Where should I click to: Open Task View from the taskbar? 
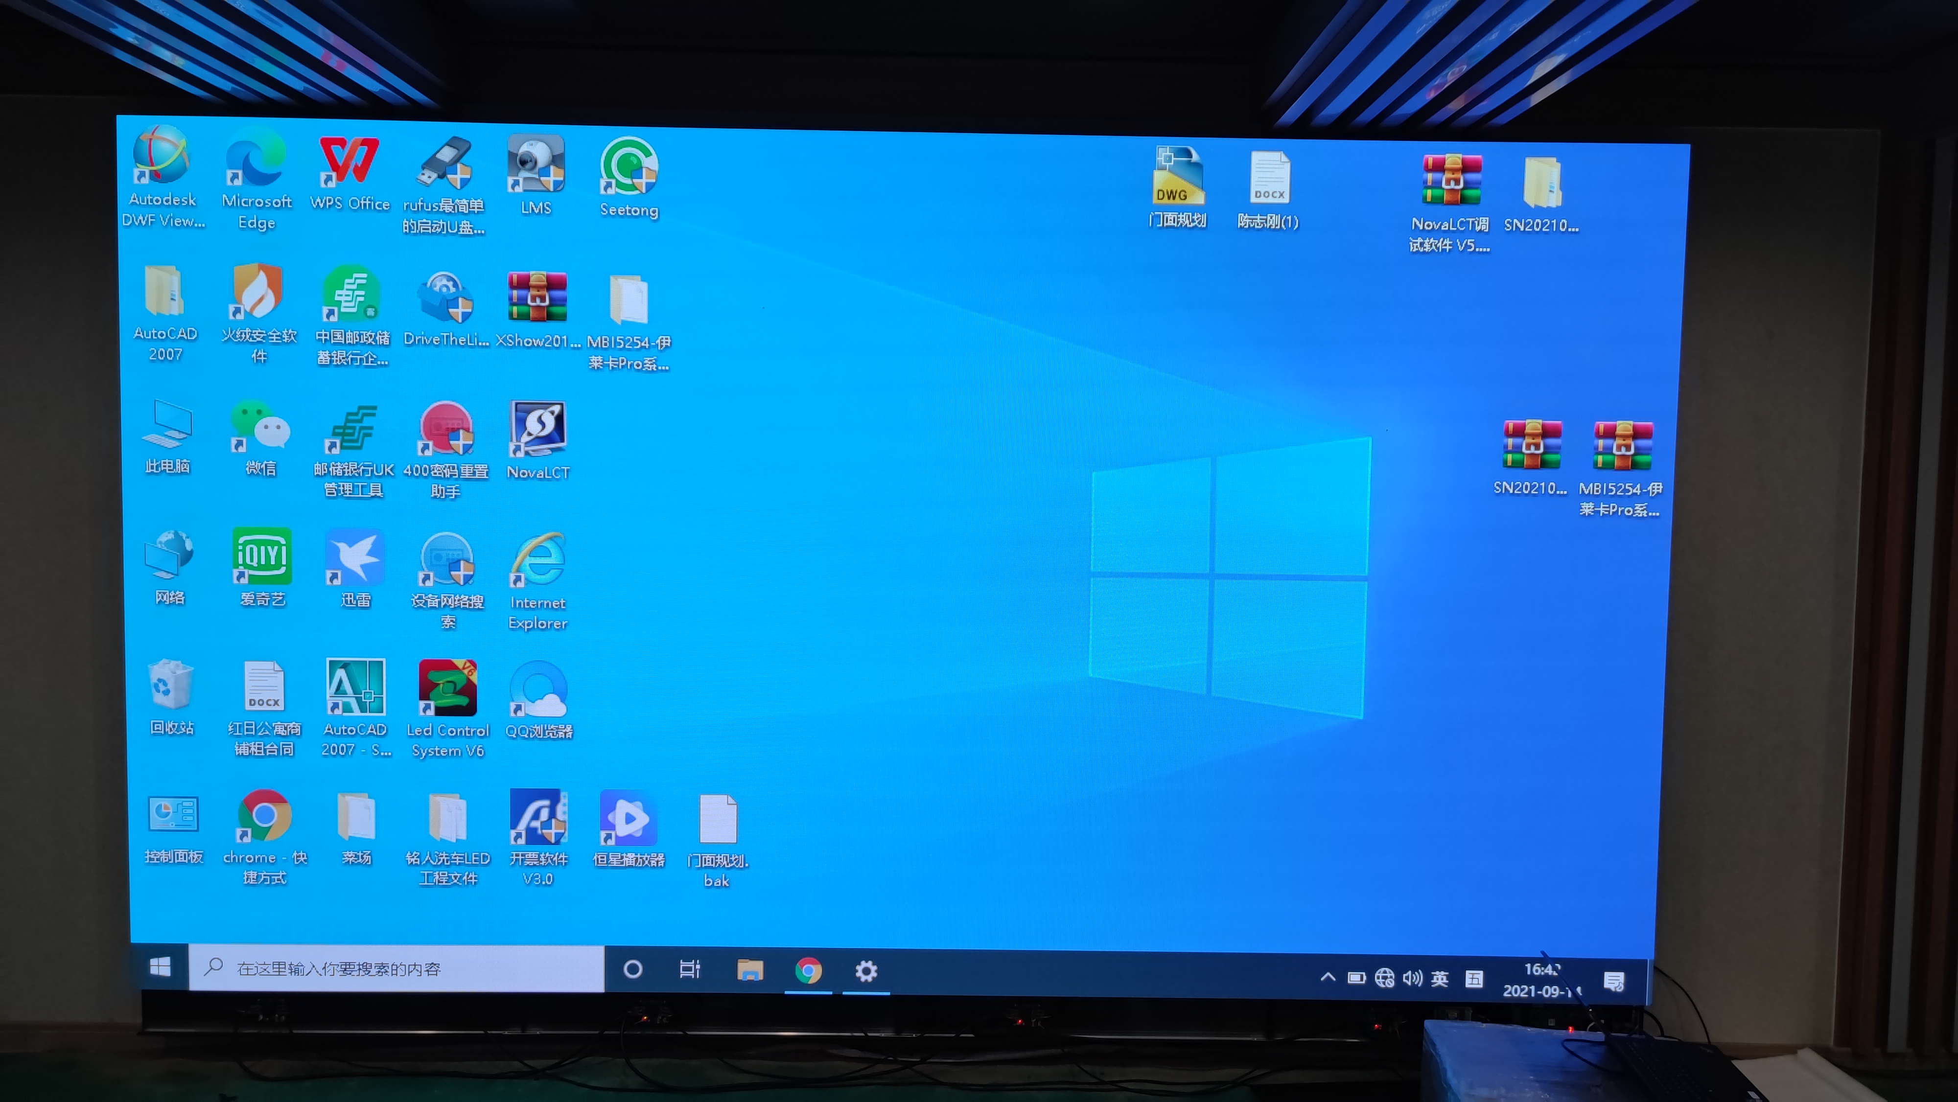tap(689, 970)
